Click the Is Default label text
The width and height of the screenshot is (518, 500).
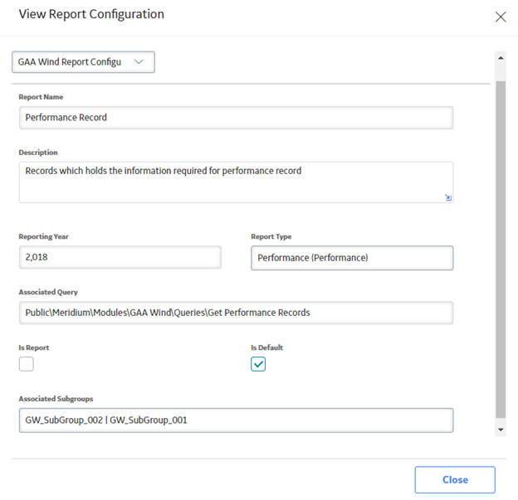(x=266, y=347)
